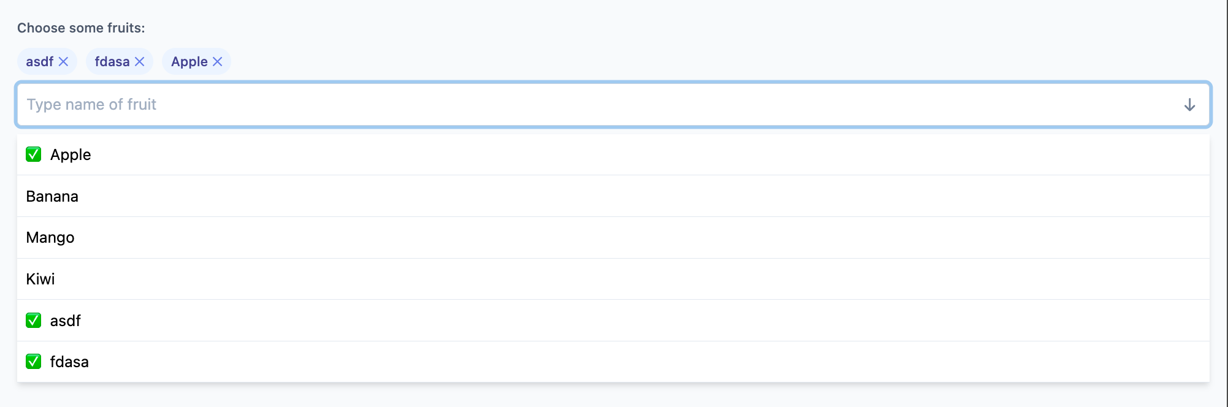Uncheck the green checkmark beside fdasa option
Screen dimensions: 1228x407
[x=34, y=362]
